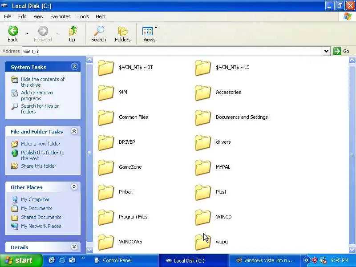Collapse the File and Folder Tasks panel

pyautogui.click(x=74, y=131)
